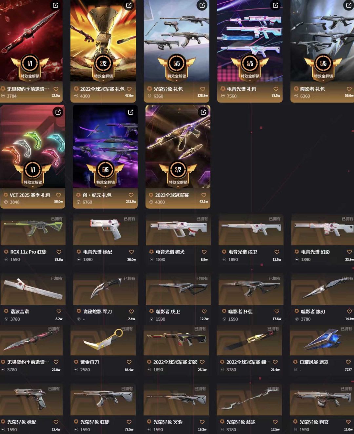Click the 光荣异象 歧途 item name

point(241,422)
